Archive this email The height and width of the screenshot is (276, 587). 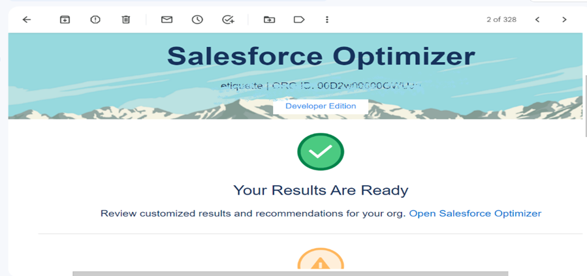click(65, 20)
